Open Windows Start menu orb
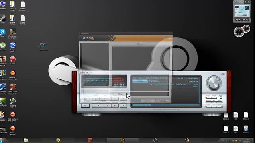Screen dimensions: 255x143 pos(2,140)
